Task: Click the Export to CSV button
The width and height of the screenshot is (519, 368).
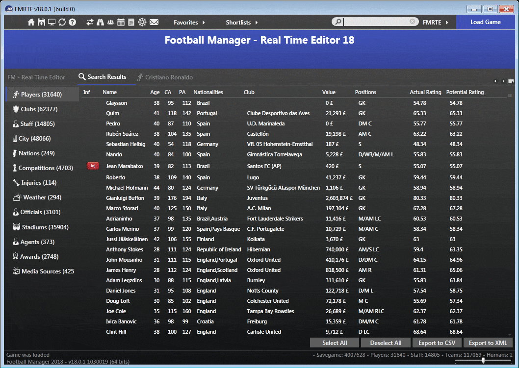Action: coord(437,343)
